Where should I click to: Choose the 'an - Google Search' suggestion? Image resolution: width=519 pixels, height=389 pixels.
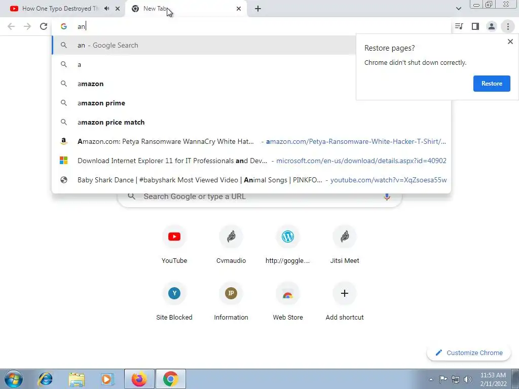click(x=204, y=45)
